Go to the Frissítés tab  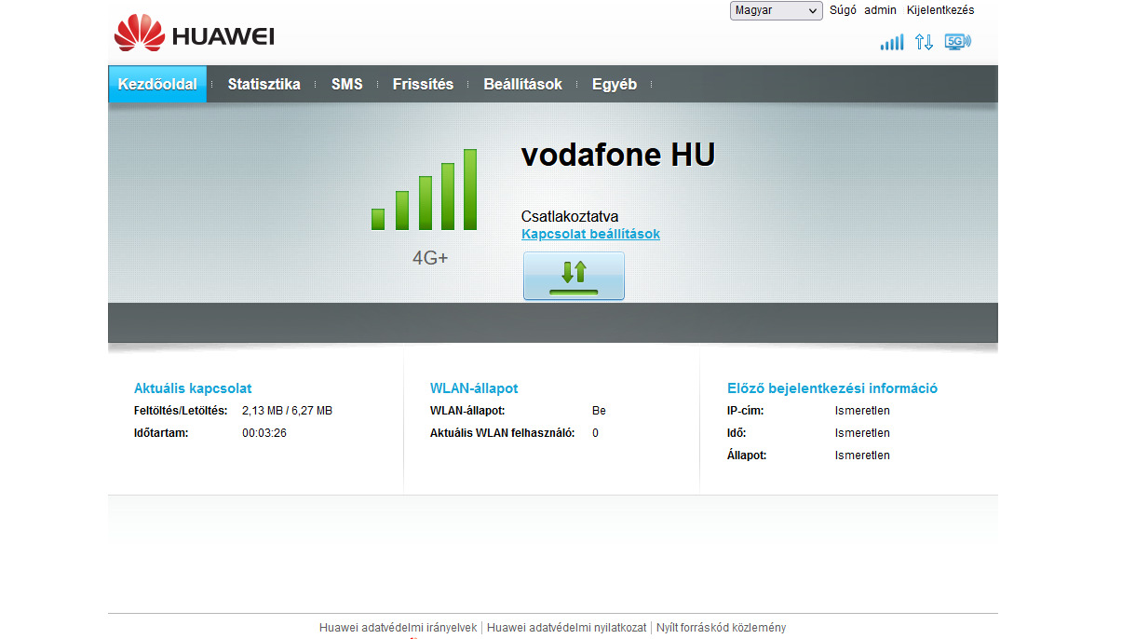click(x=423, y=84)
